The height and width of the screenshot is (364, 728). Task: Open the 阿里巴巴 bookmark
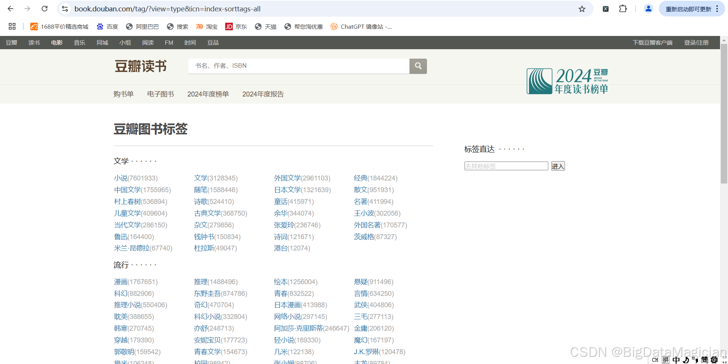pyautogui.click(x=143, y=26)
